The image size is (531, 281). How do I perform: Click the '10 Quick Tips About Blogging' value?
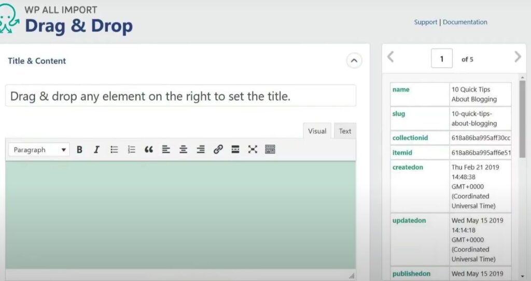tap(474, 94)
